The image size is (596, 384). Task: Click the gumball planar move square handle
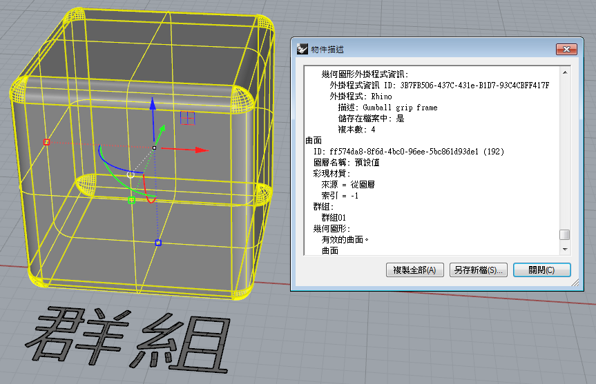coord(187,118)
